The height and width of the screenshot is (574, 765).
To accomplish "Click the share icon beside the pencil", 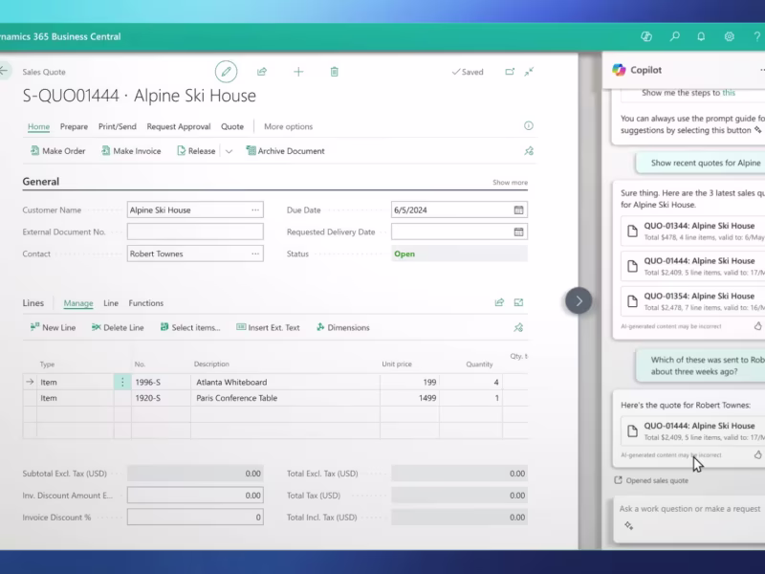I will pos(262,72).
